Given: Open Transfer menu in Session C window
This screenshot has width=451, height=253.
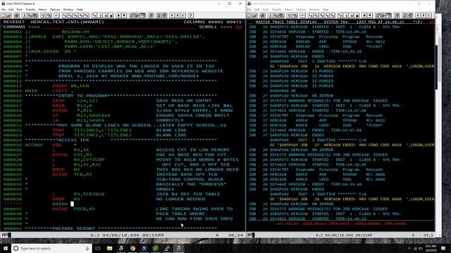Looking at the screenshot, I should 276,9.
